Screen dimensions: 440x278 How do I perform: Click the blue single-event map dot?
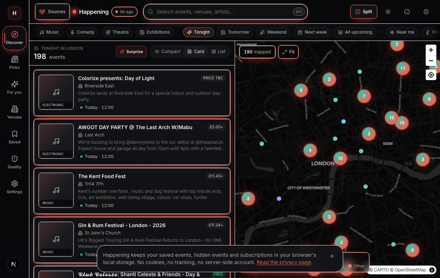point(344,121)
